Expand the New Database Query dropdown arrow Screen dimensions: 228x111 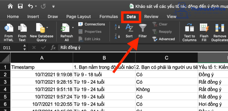47,27
